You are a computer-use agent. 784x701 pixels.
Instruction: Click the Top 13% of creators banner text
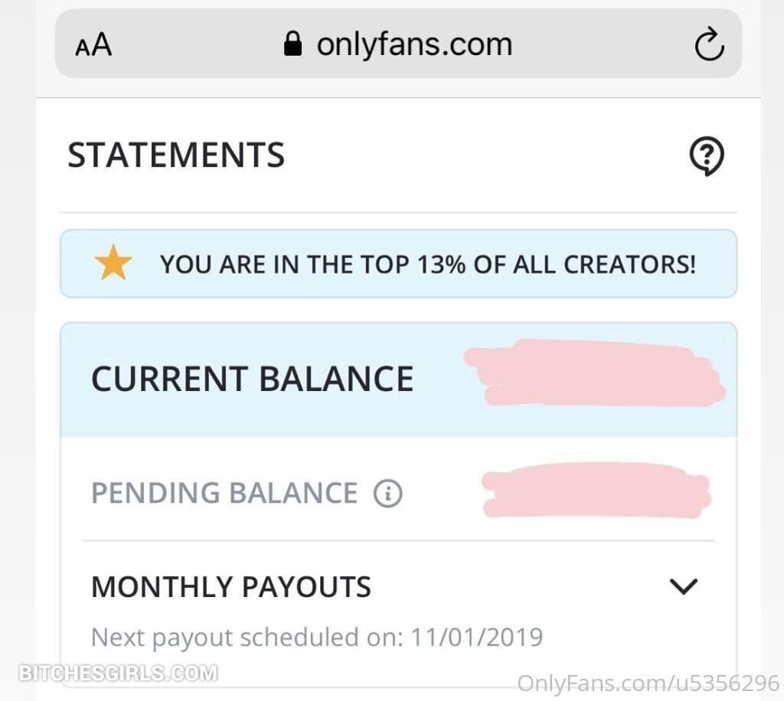click(428, 265)
